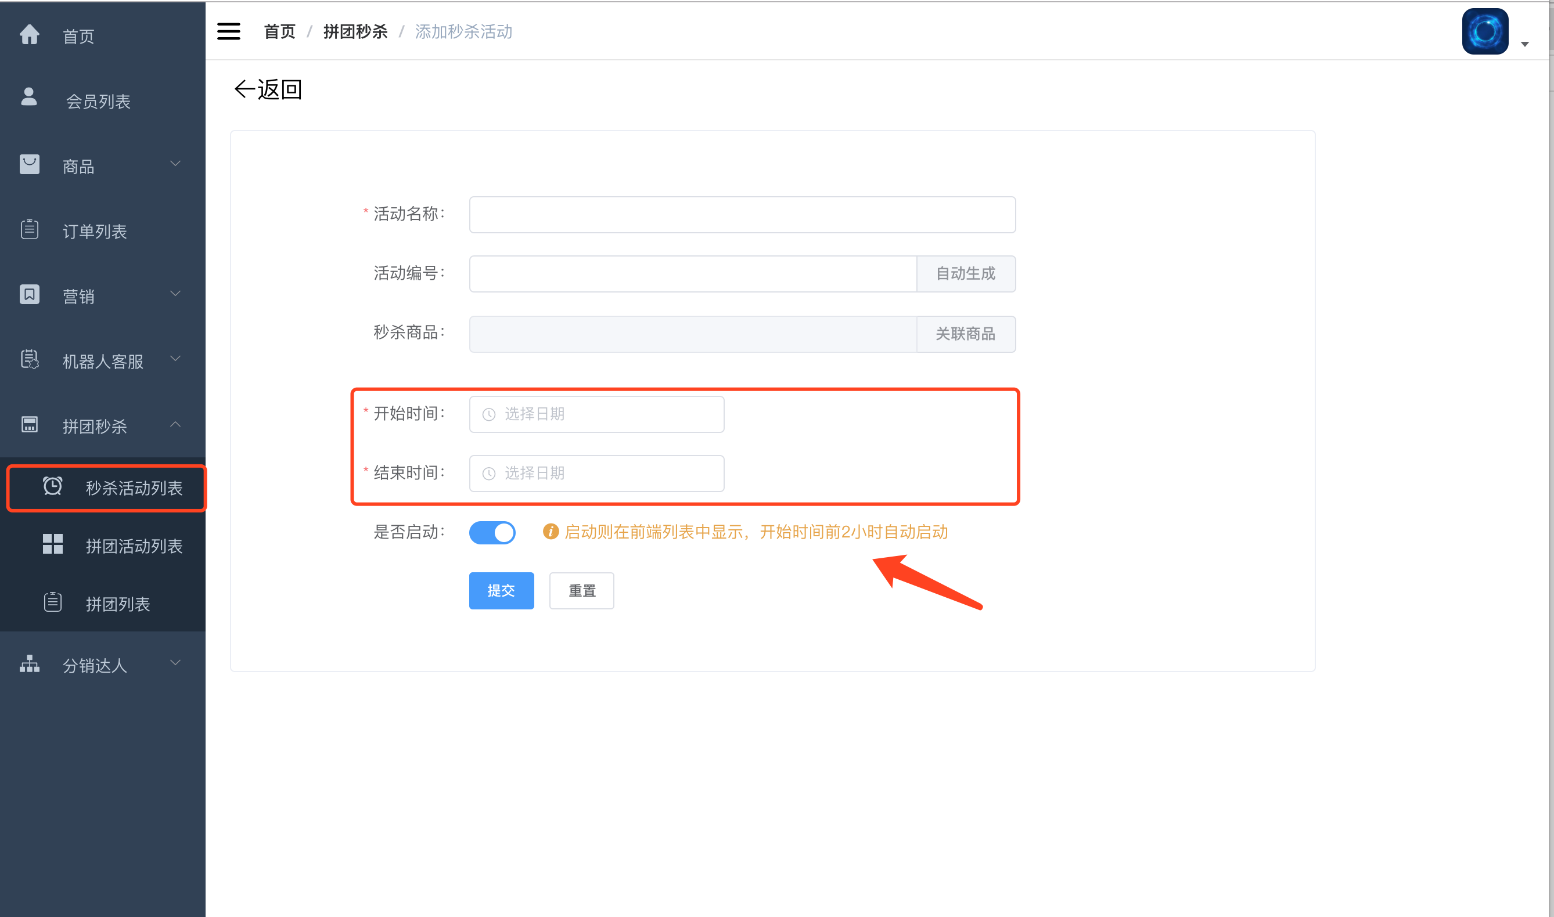Image resolution: width=1554 pixels, height=917 pixels.
Task: Click 首页 breadcrumb link
Action: click(279, 31)
